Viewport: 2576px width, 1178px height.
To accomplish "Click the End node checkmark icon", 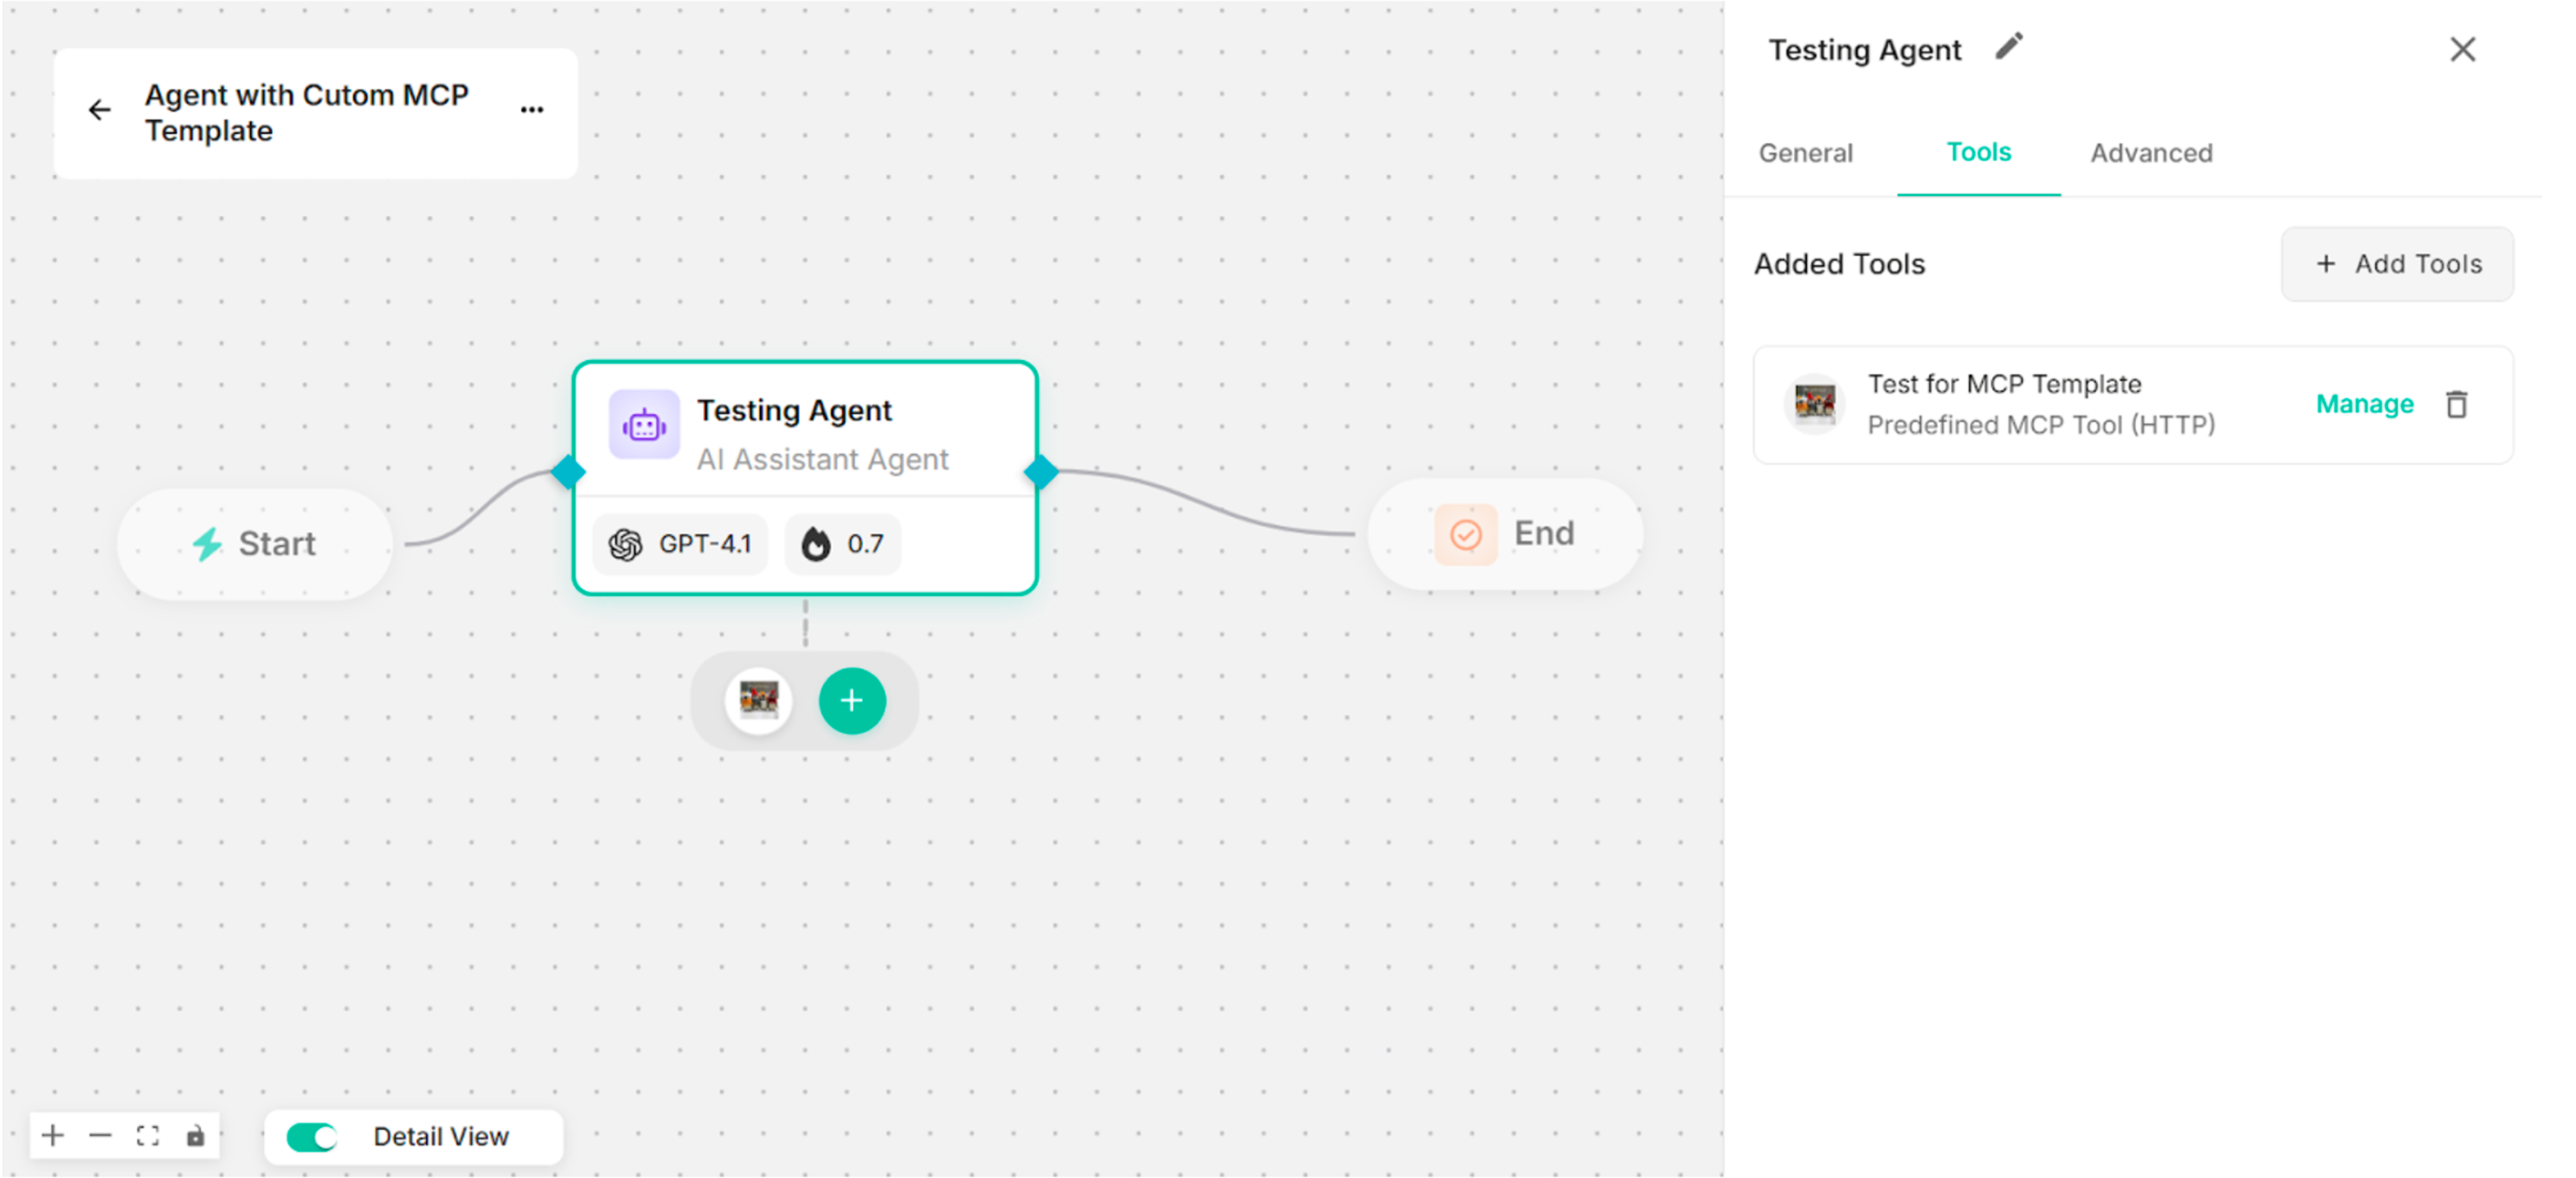I will [1465, 534].
